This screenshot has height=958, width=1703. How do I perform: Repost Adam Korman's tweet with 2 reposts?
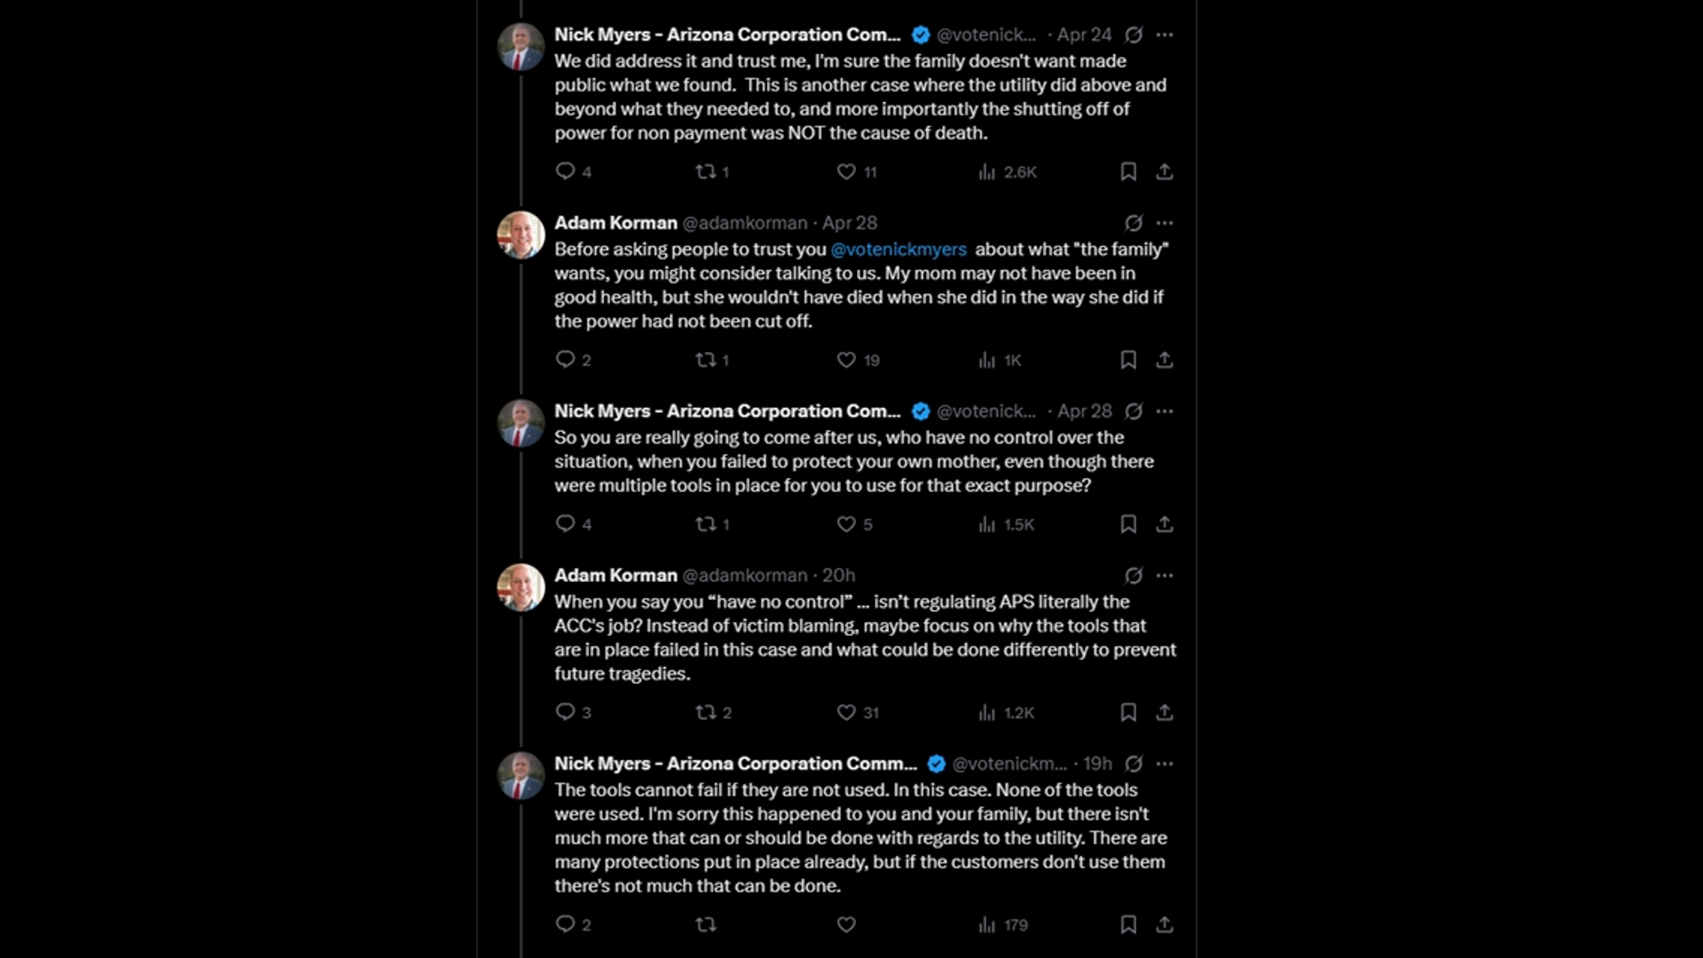coord(706,712)
